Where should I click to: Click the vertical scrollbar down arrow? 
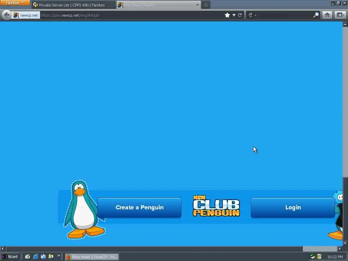click(x=345, y=243)
